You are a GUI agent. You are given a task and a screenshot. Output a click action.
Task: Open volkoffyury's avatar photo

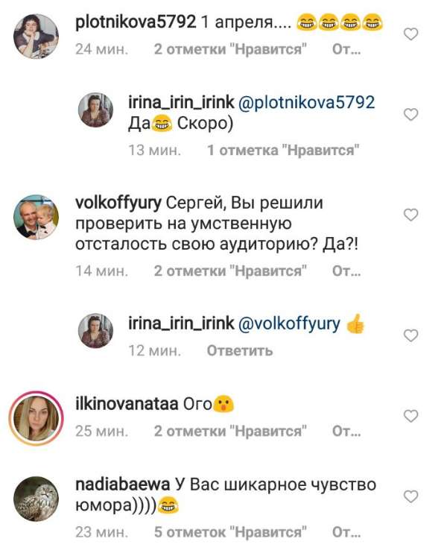click(36, 217)
